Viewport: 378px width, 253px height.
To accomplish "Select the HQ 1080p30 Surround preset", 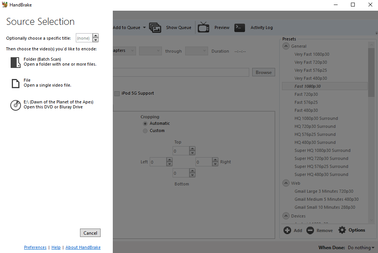I will [316, 118].
